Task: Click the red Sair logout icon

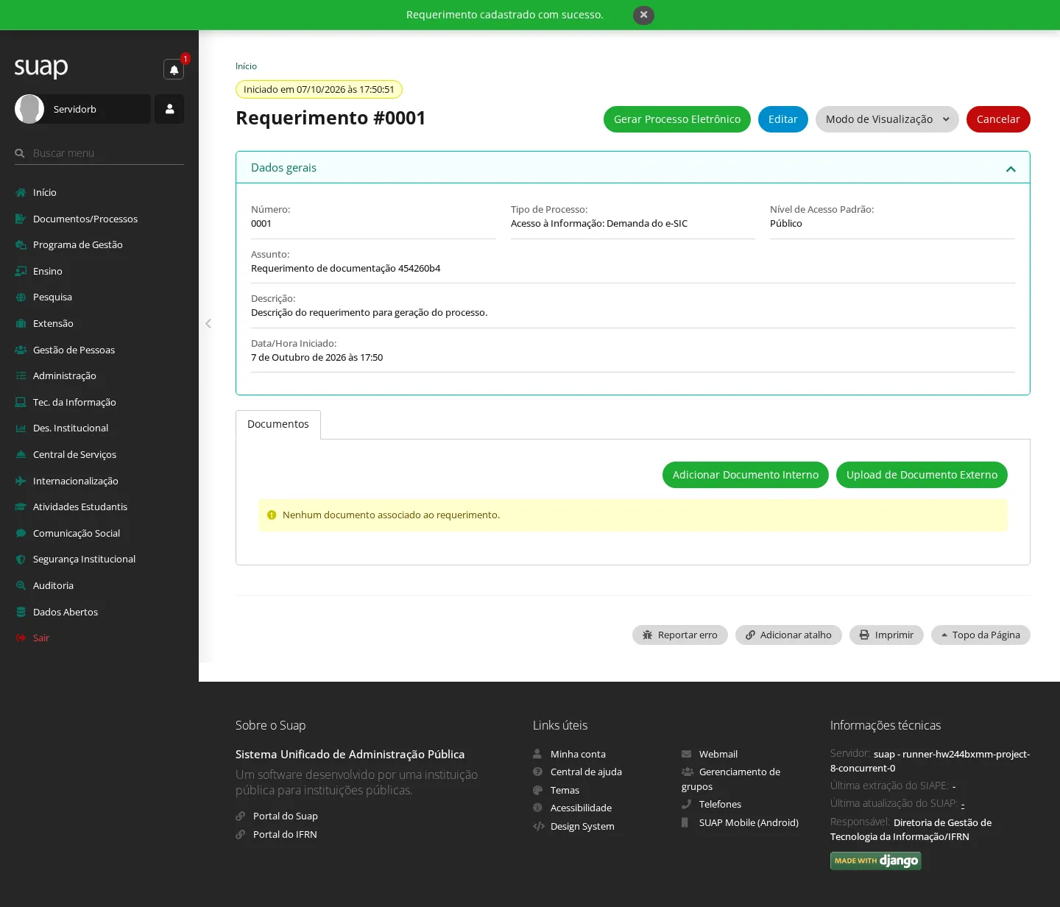Action: click(x=21, y=638)
